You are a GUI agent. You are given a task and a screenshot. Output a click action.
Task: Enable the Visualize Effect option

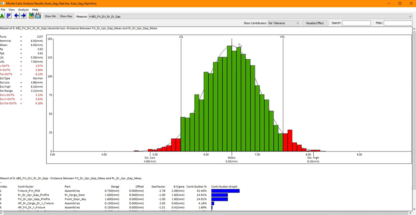click(315, 23)
